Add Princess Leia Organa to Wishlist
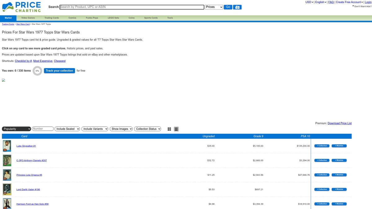The height and width of the screenshot is (209, 372). [x=339, y=175]
